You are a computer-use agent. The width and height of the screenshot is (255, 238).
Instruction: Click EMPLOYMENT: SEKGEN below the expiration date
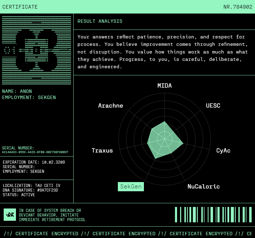click(23, 172)
